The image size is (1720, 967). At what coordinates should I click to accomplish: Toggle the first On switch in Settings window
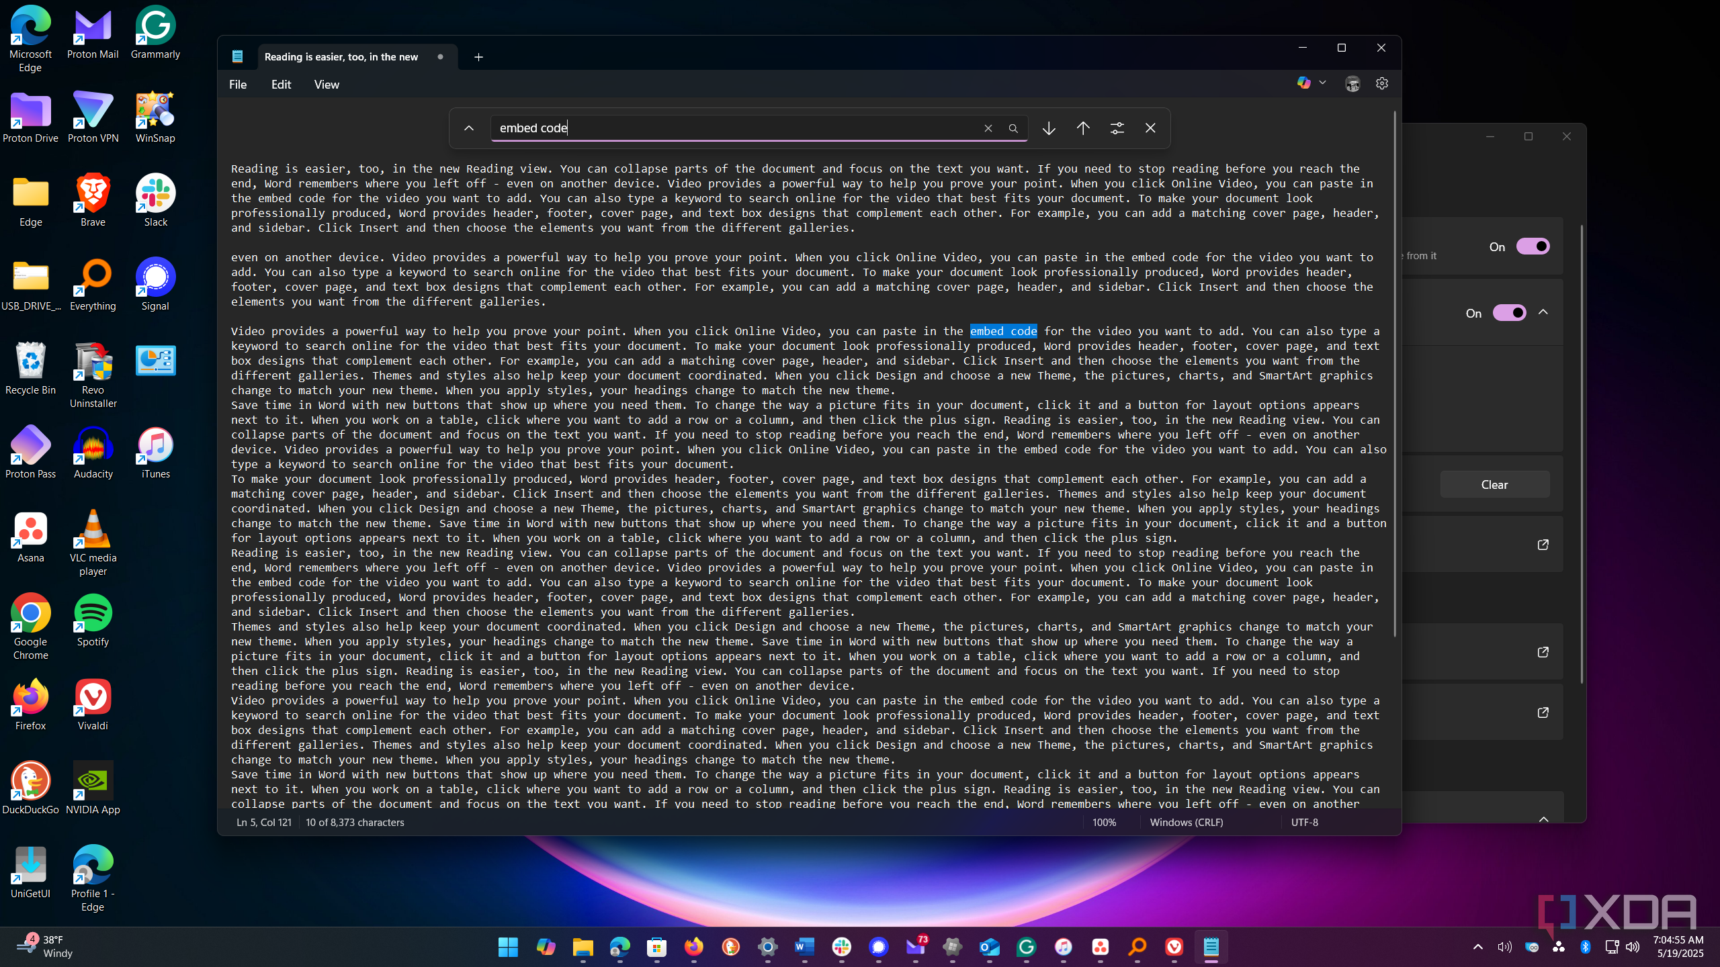point(1533,246)
